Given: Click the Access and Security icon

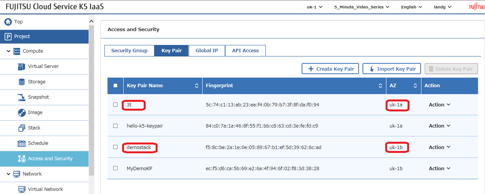Looking at the screenshot, I should tap(22, 159).
